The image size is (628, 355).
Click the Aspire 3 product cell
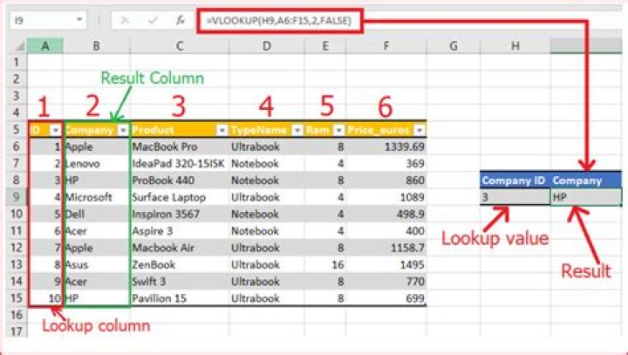point(180,231)
